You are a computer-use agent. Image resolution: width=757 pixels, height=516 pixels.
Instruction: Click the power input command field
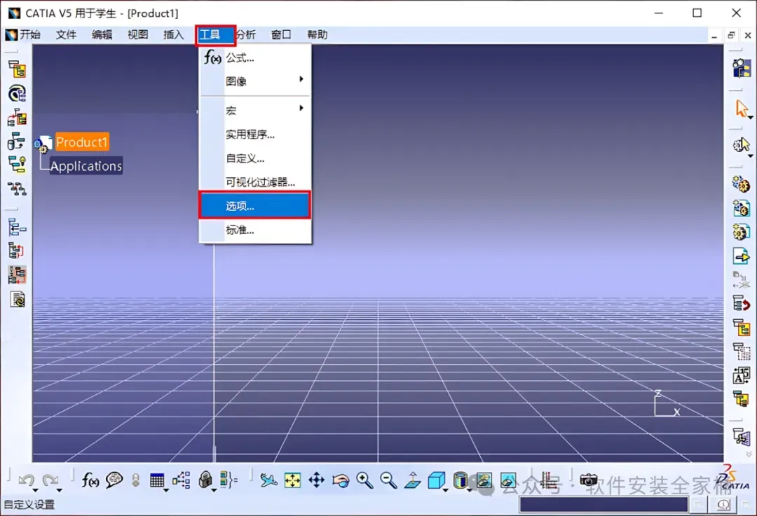click(x=603, y=504)
